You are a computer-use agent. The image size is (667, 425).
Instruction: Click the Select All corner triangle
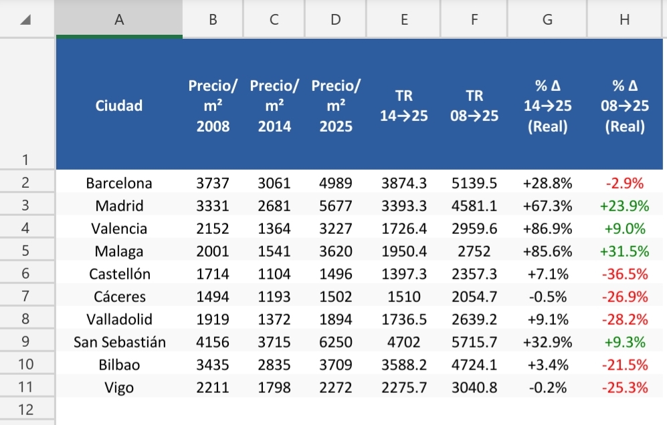[25, 20]
